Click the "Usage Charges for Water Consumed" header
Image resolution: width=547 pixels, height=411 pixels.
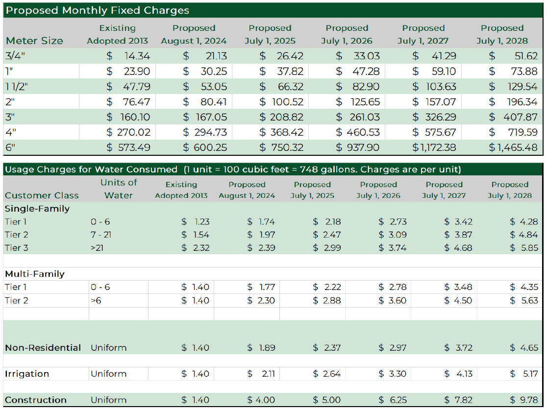click(91, 169)
